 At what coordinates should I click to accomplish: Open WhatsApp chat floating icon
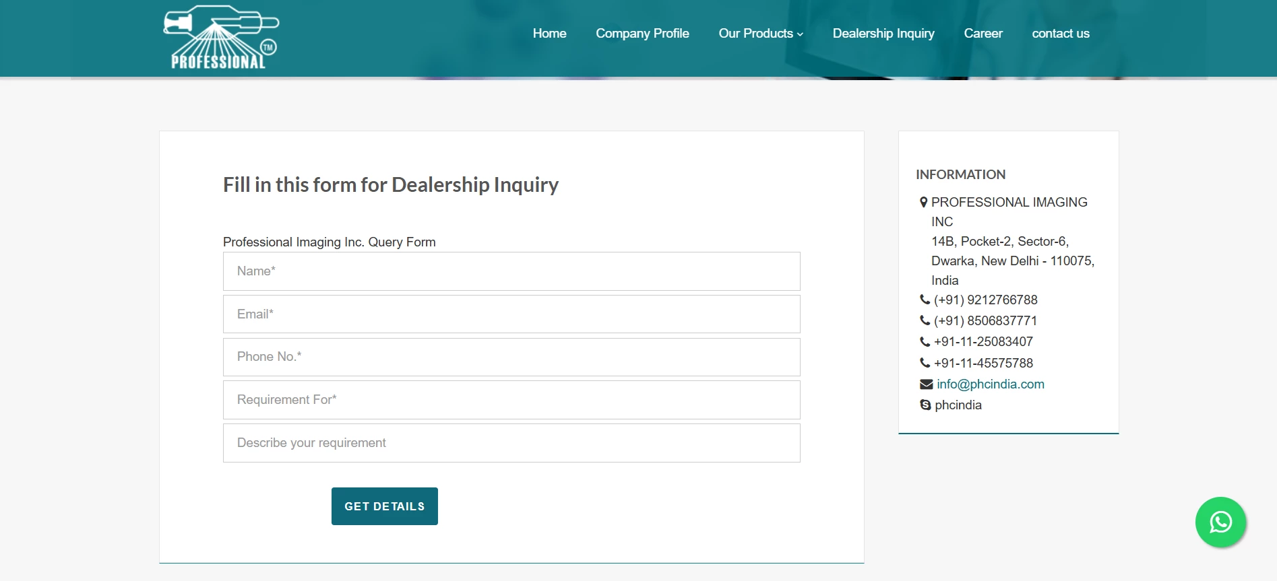[x=1220, y=522]
